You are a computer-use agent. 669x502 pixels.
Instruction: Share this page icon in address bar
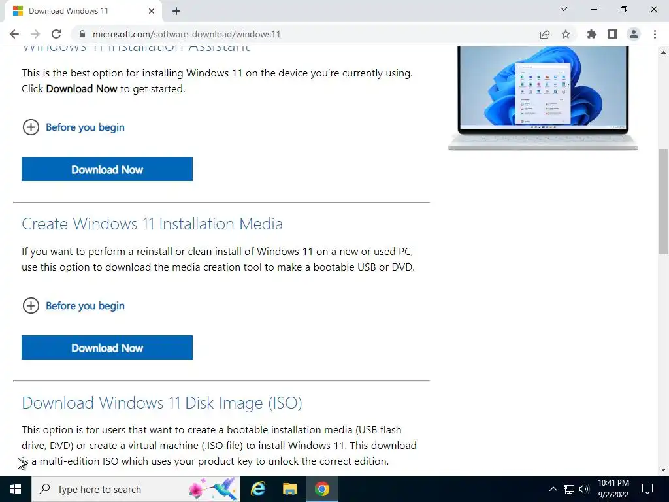click(x=544, y=34)
